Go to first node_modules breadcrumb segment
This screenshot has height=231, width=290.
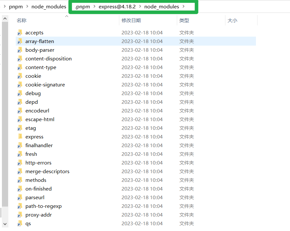click(x=49, y=7)
